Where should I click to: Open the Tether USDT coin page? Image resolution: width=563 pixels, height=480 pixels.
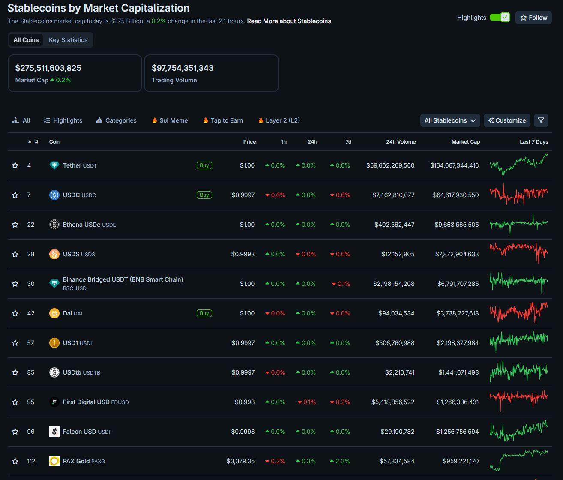pyautogui.click(x=80, y=165)
